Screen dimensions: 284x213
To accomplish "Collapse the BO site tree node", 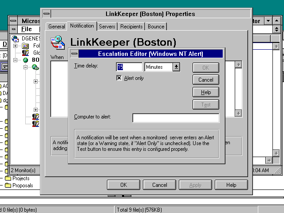I will coord(16,60).
